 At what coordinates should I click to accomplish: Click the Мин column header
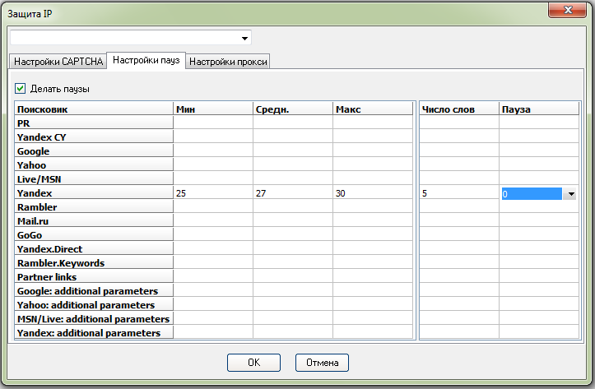pyautogui.click(x=213, y=109)
